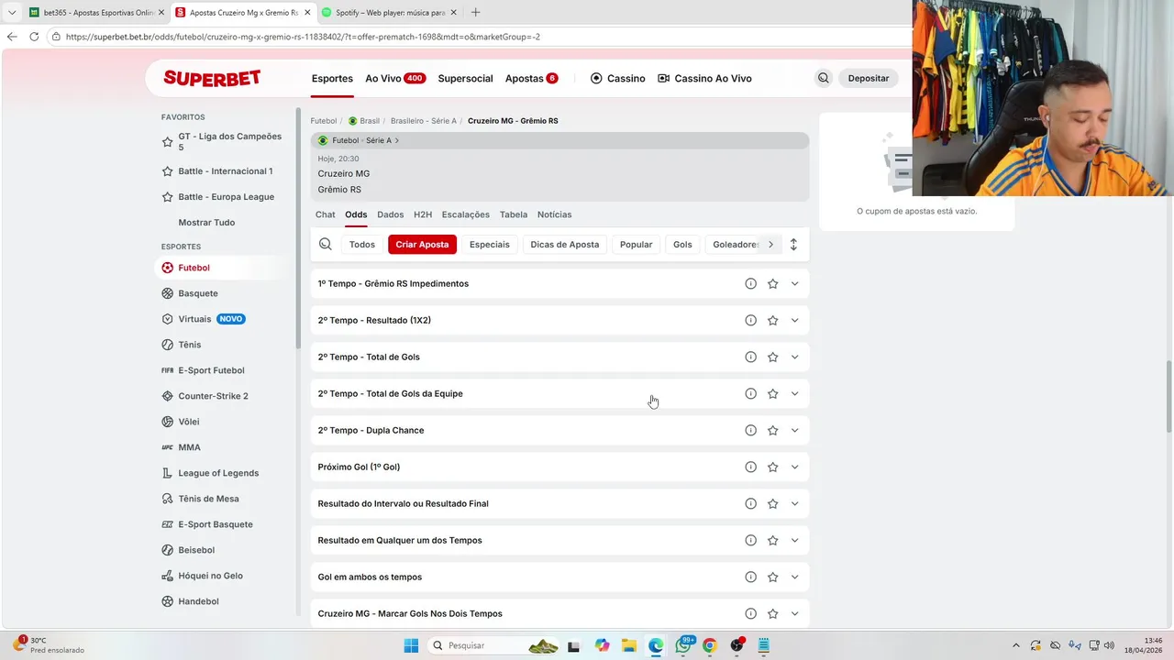The width and height of the screenshot is (1174, 660).
Task: Show info for 1º Tempo Grêmio RS Impedimentos
Action: (750, 283)
